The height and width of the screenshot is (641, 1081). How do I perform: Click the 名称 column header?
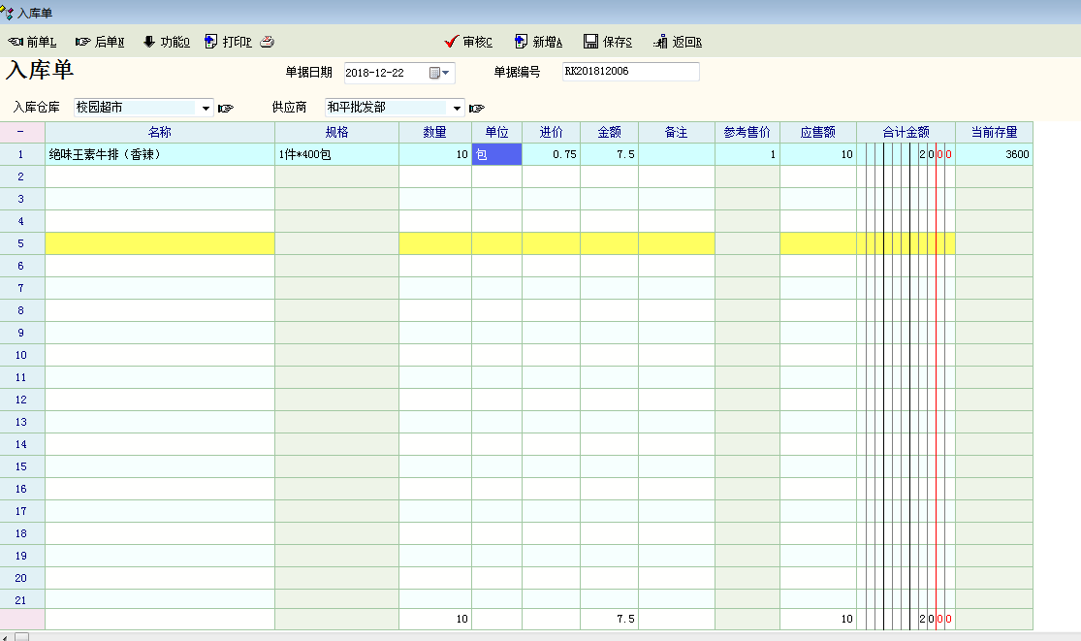[x=159, y=132]
